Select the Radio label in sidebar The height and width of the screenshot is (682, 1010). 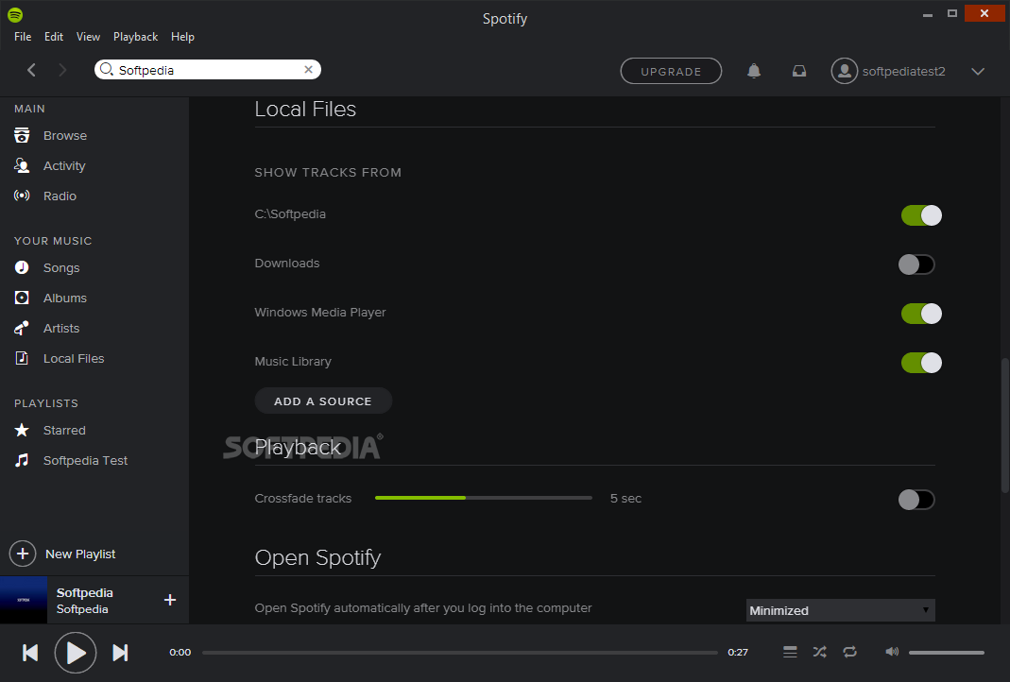[60, 196]
